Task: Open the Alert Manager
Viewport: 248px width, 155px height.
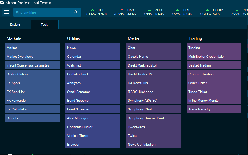Action: click(92, 118)
